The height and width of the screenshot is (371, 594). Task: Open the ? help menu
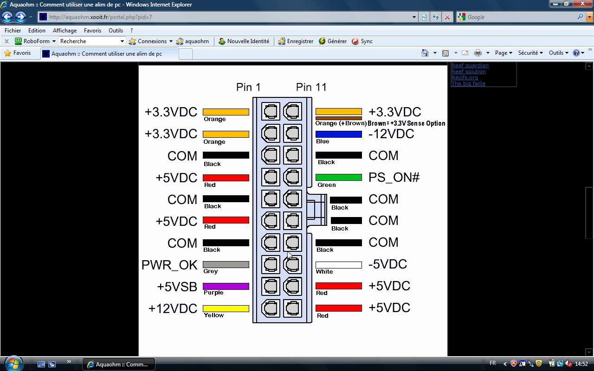click(131, 31)
